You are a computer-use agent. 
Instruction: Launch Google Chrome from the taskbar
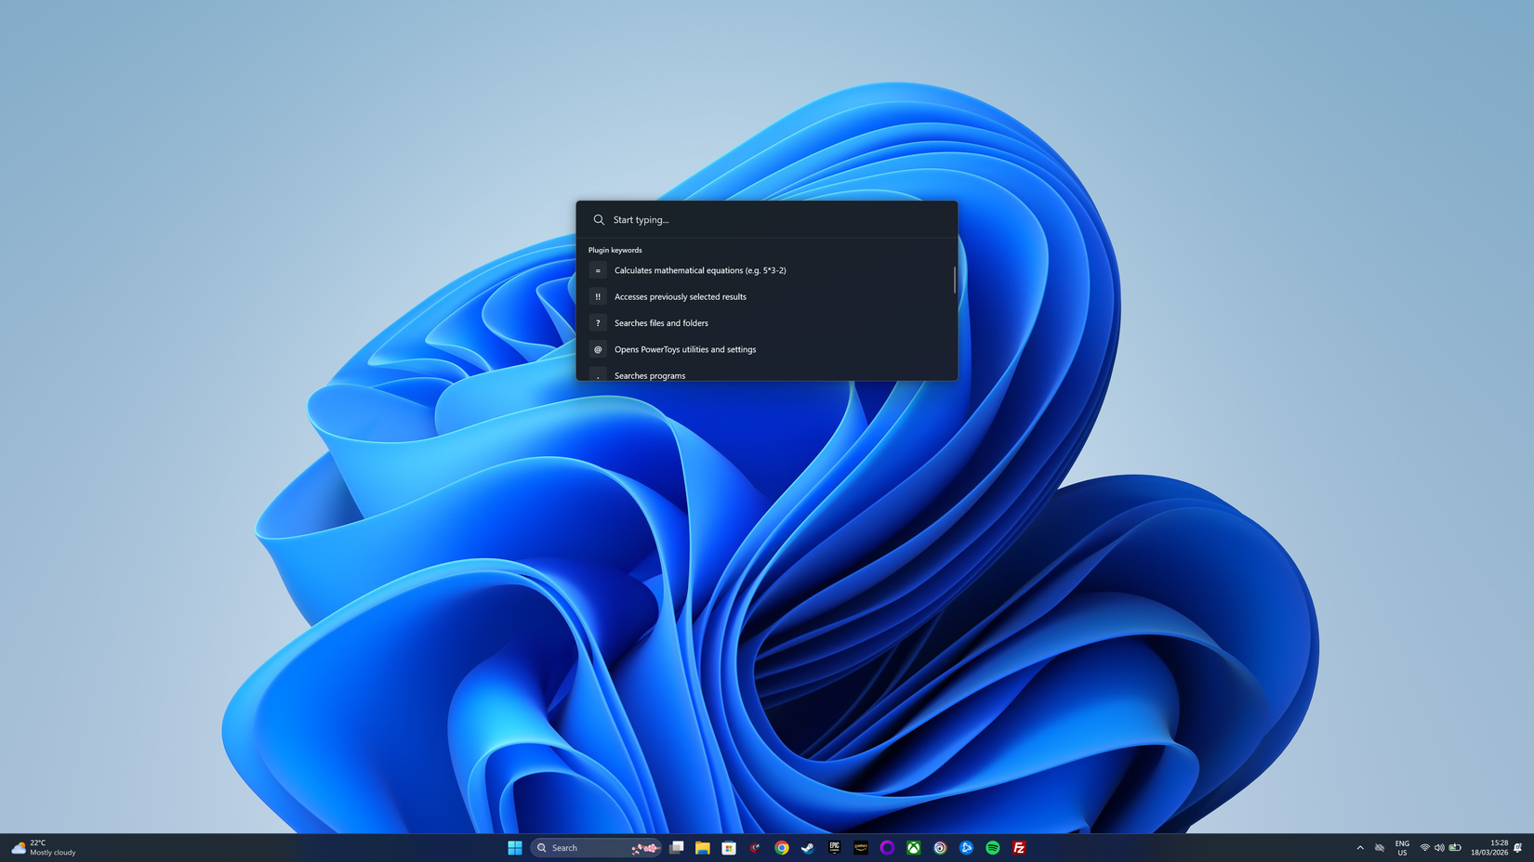782,847
